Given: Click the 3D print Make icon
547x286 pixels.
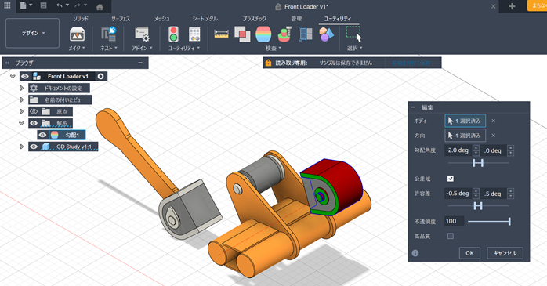Looking at the screenshot, I should point(77,34).
